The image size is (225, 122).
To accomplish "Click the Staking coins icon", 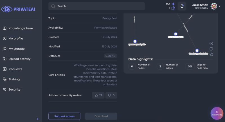I will [4, 79].
